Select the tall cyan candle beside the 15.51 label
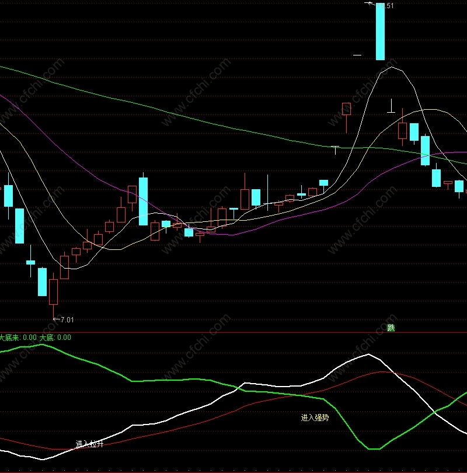Viewport: 467px width, 473px height. [380, 32]
